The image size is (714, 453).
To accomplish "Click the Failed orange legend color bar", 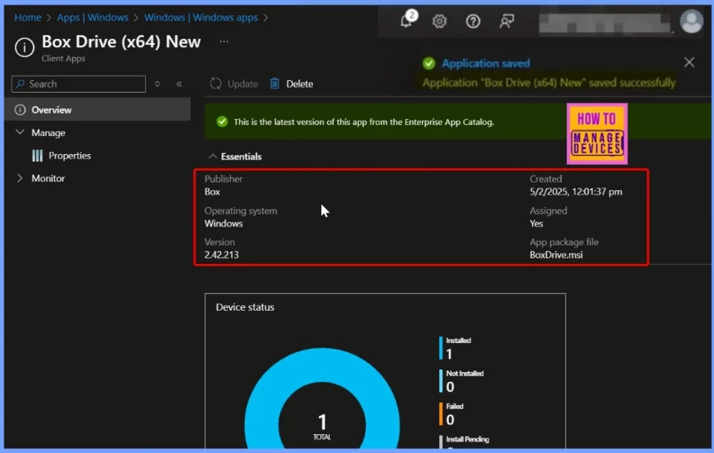I will [x=441, y=414].
